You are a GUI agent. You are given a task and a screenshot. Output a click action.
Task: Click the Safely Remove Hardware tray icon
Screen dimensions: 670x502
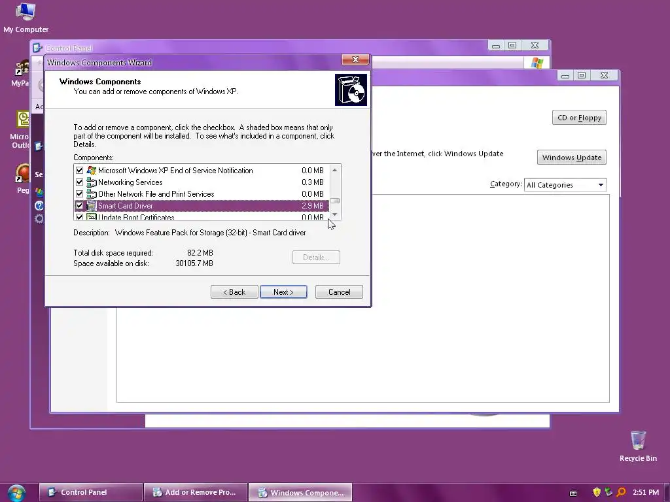(x=608, y=492)
